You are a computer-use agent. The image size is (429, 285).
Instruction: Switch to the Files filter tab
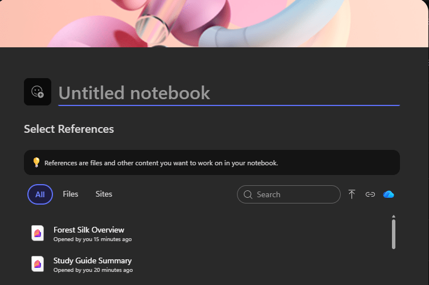tap(70, 194)
